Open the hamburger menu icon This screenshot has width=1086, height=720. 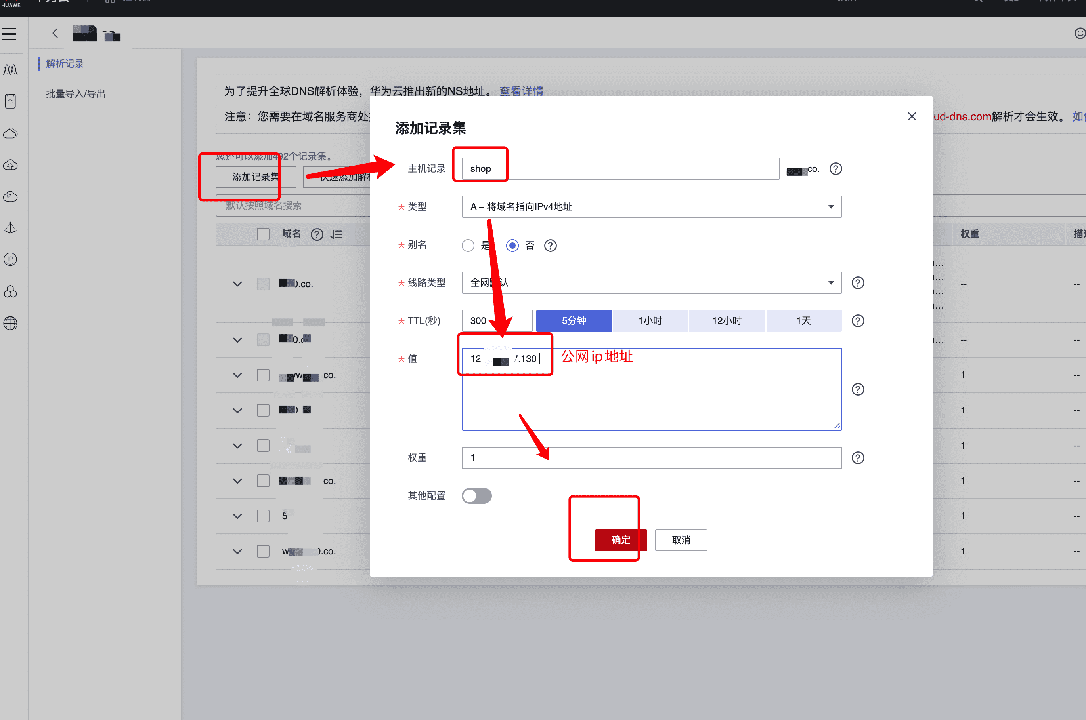click(x=9, y=34)
